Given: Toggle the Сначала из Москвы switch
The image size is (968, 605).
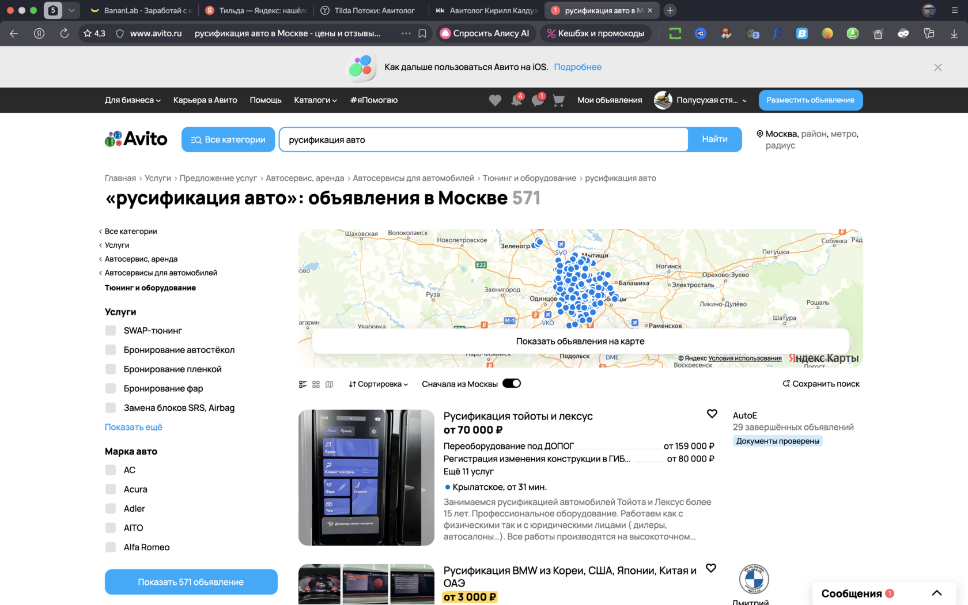Looking at the screenshot, I should 512,384.
